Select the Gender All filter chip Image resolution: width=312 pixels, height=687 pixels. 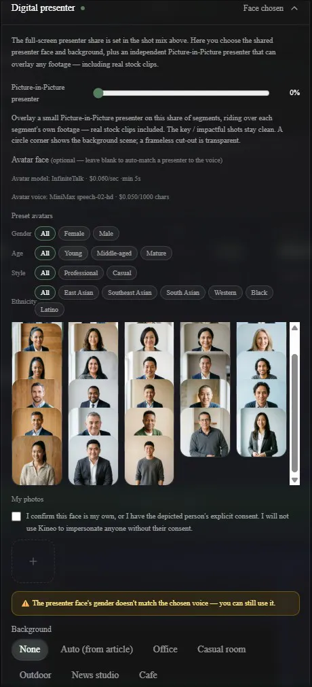click(x=45, y=234)
